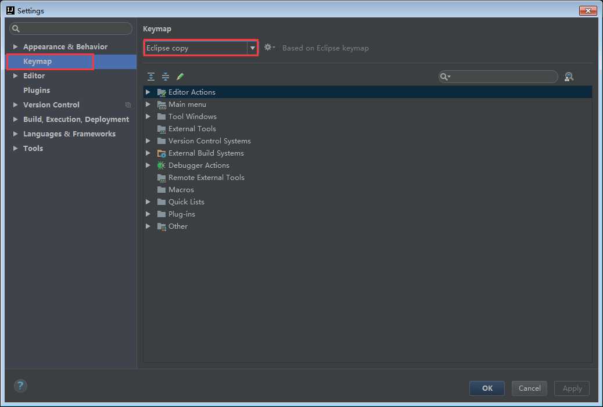Click the IntelliJ logo in title bar
Screen dimensions: 603x407
pos(10,10)
